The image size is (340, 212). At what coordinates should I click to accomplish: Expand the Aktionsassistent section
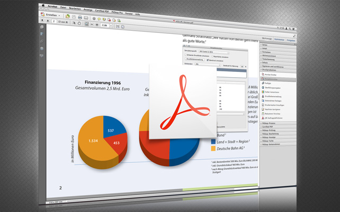(278, 56)
